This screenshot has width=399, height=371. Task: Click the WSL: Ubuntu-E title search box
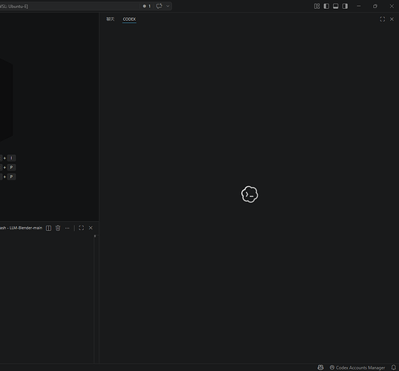(x=69, y=6)
